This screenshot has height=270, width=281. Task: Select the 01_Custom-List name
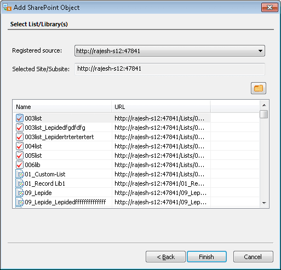coord(45,174)
